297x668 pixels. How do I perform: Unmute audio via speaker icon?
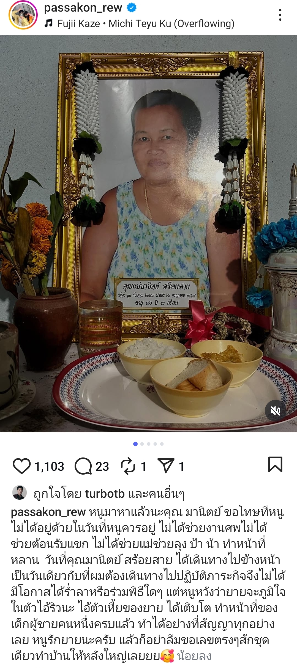coord(276,411)
